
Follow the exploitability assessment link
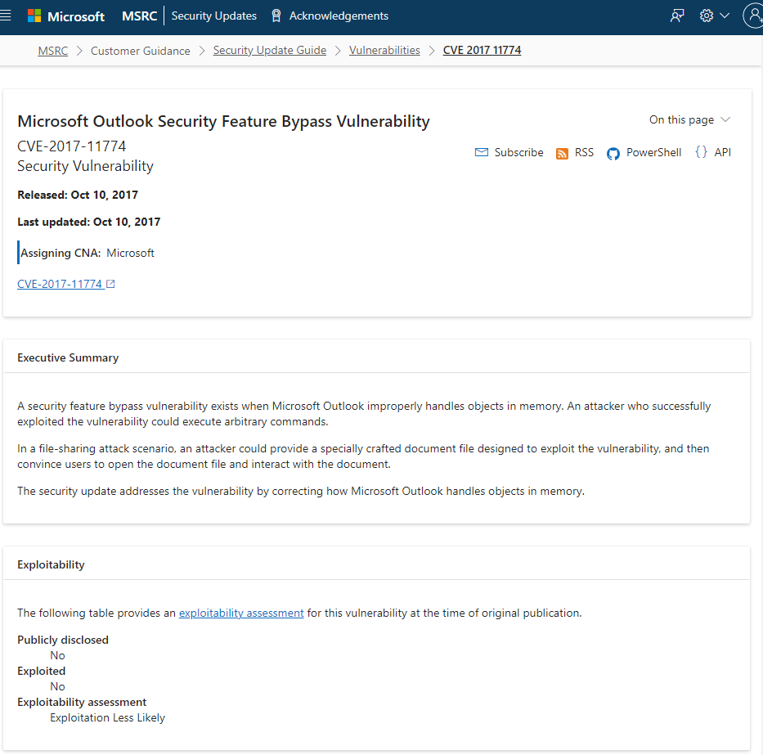pyautogui.click(x=241, y=613)
